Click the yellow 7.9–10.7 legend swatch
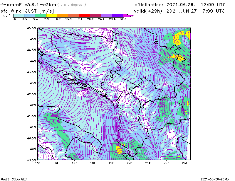This screenshot has height=181, width=235. click(x=52, y=16)
